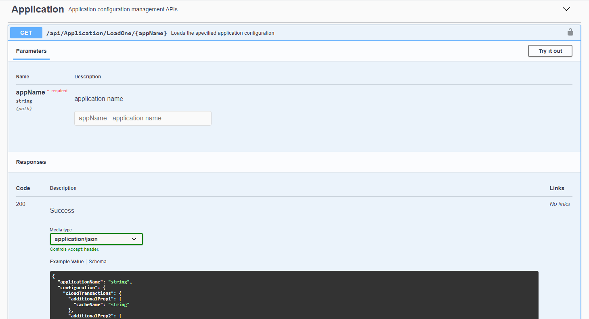Click the appName parameter name label
Screen dimensions: 589x319
click(30, 92)
